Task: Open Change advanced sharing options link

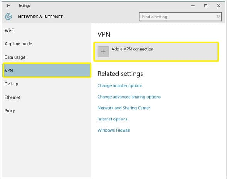Action: (x=129, y=97)
